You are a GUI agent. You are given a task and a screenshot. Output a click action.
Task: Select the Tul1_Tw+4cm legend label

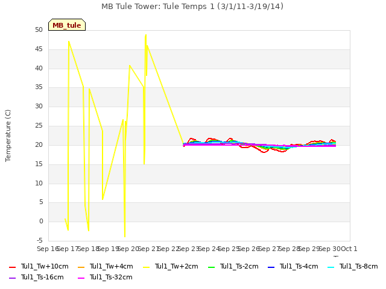click(x=111, y=266)
